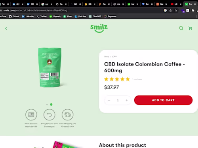Image resolution: width=198 pixels, height=148 pixels.
Task: Click the share icon in address bar
Action: (170, 10)
